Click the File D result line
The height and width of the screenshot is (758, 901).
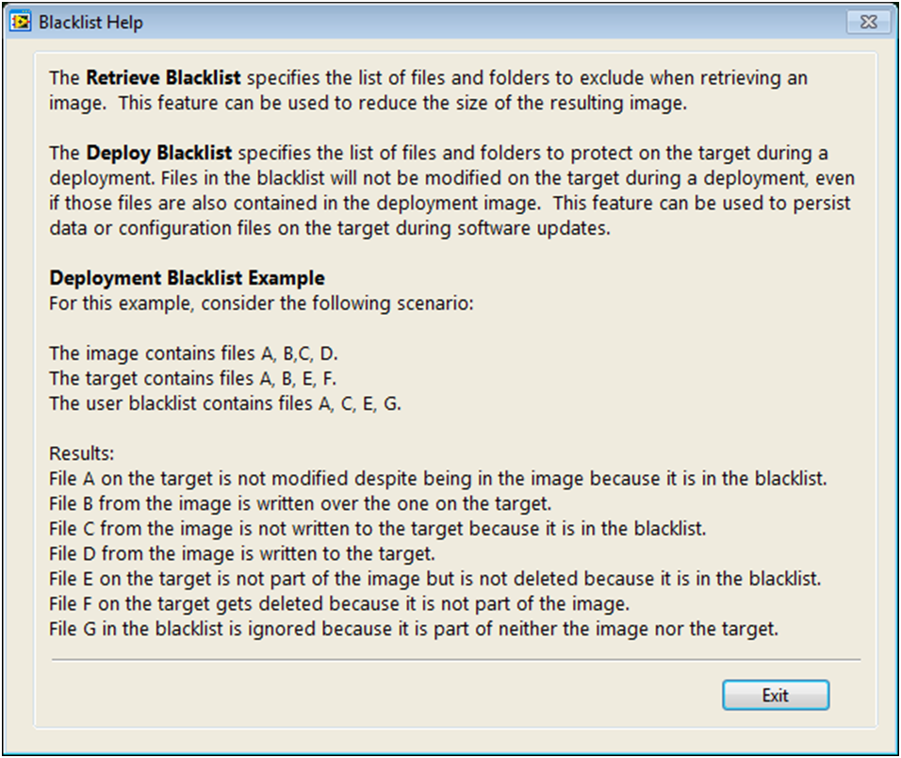(243, 553)
